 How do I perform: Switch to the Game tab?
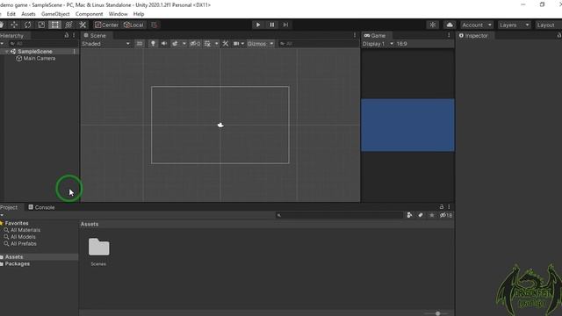(x=375, y=35)
